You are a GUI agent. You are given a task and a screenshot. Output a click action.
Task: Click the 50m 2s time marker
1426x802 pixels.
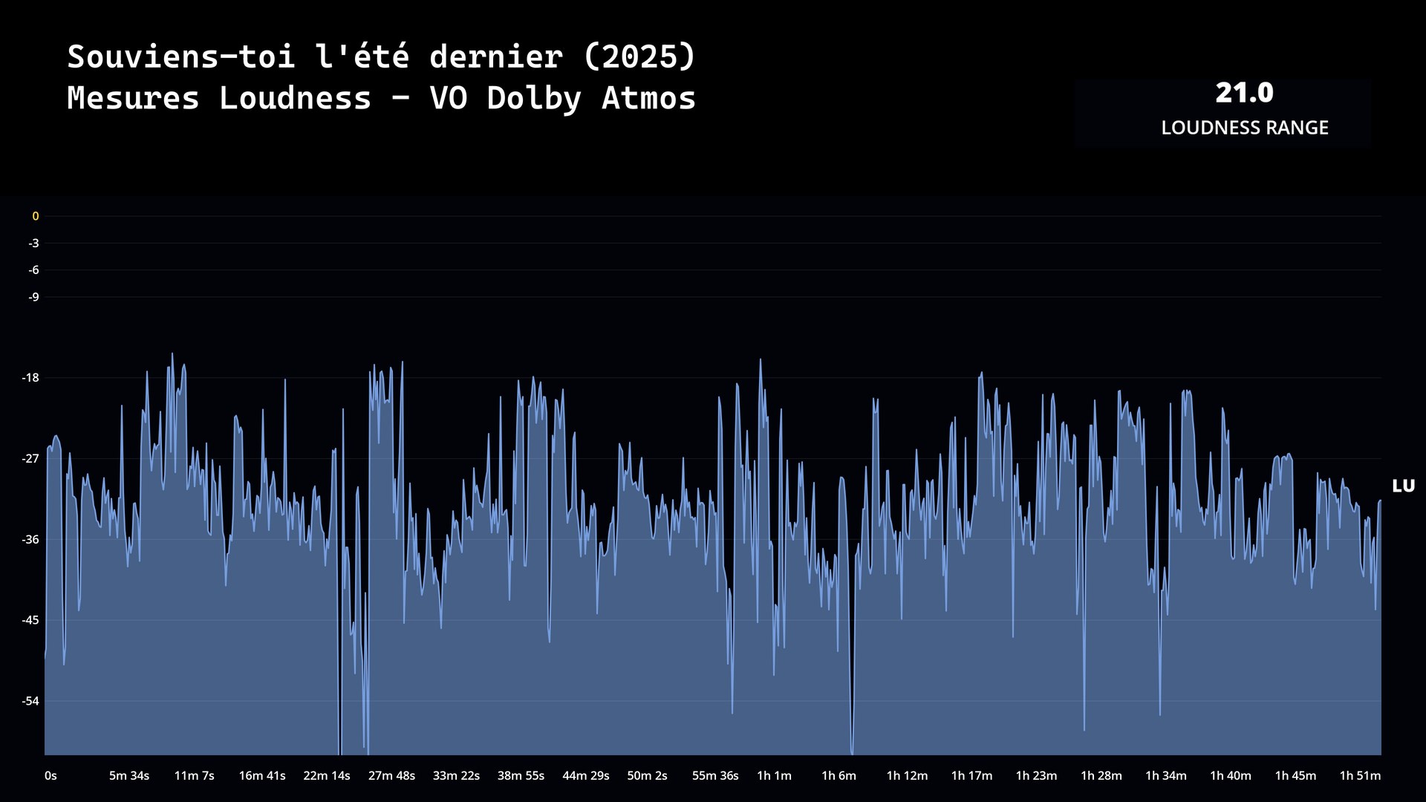pos(647,775)
